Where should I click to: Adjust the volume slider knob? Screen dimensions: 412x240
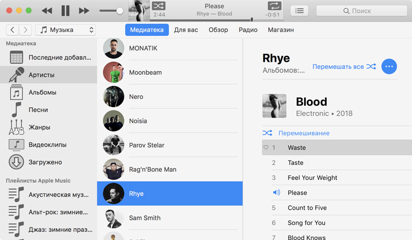(x=120, y=11)
